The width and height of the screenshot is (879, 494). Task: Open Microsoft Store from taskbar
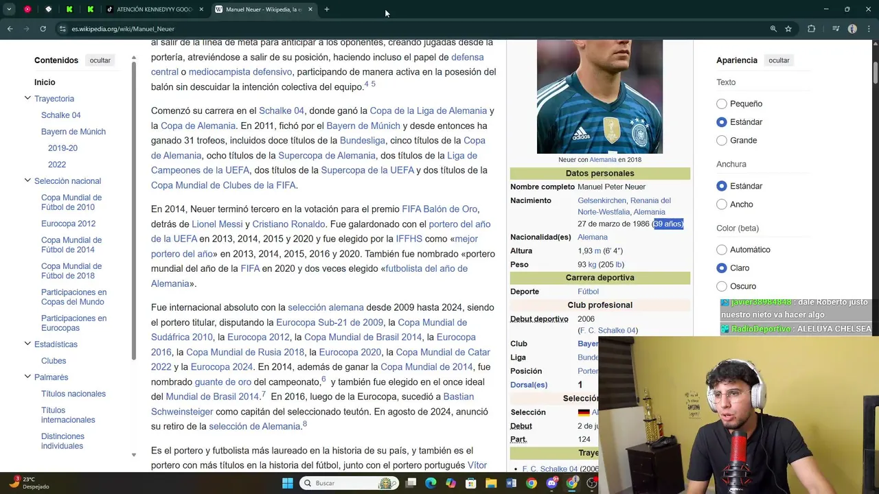471,483
